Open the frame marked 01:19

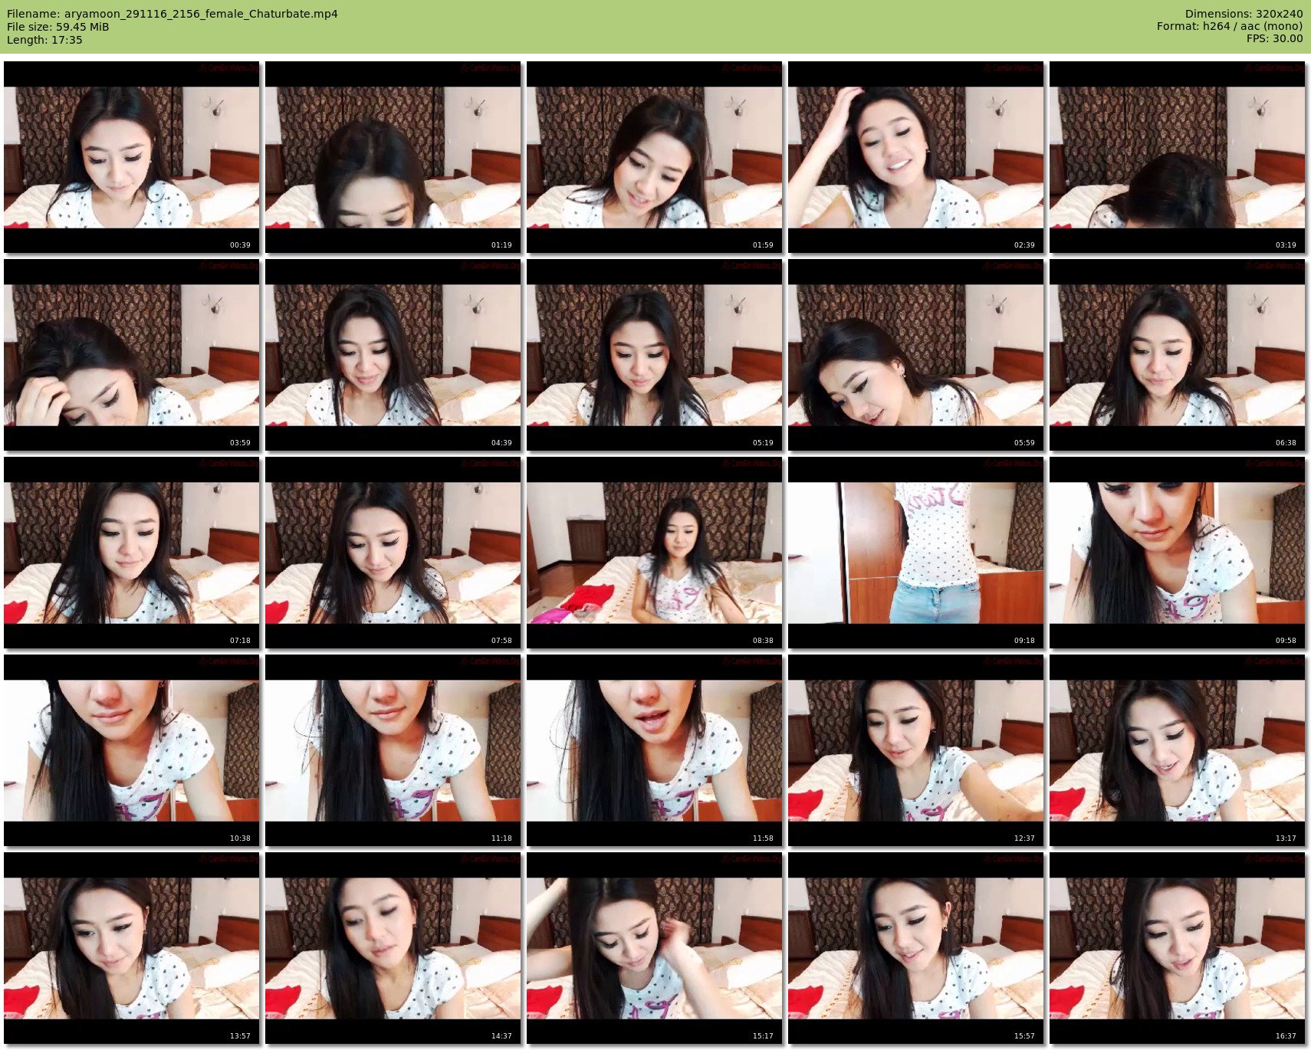pyautogui.click(x=393, y=157)
